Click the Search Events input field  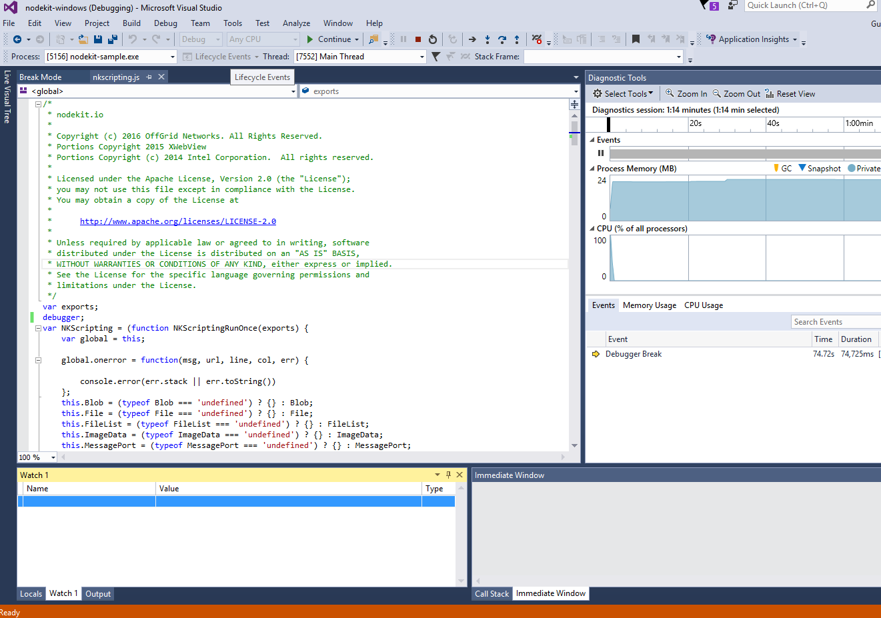(836, 322)
